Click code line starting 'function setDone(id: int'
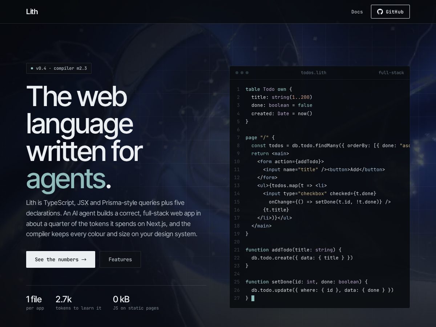This screenshot has width=436, height=327. tap(307, 282)
